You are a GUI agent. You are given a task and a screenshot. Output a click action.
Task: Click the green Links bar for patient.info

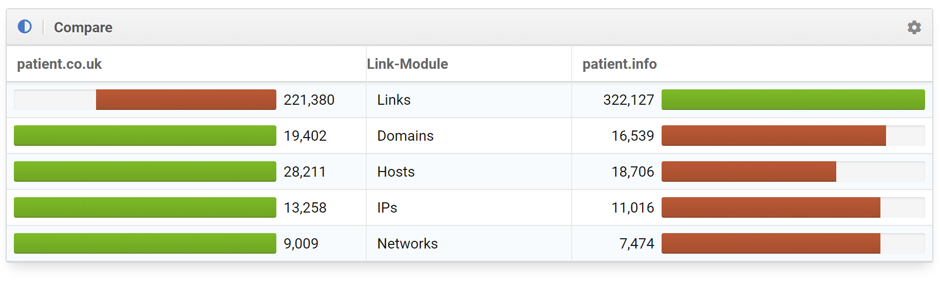[793, 100]
